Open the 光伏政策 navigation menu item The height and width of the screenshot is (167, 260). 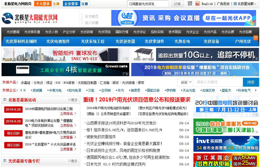[87, 32]
